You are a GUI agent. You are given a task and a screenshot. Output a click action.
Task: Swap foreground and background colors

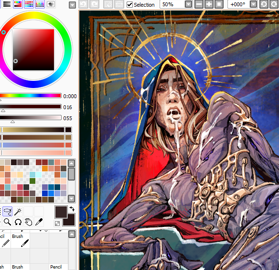[x=72, y=209]
